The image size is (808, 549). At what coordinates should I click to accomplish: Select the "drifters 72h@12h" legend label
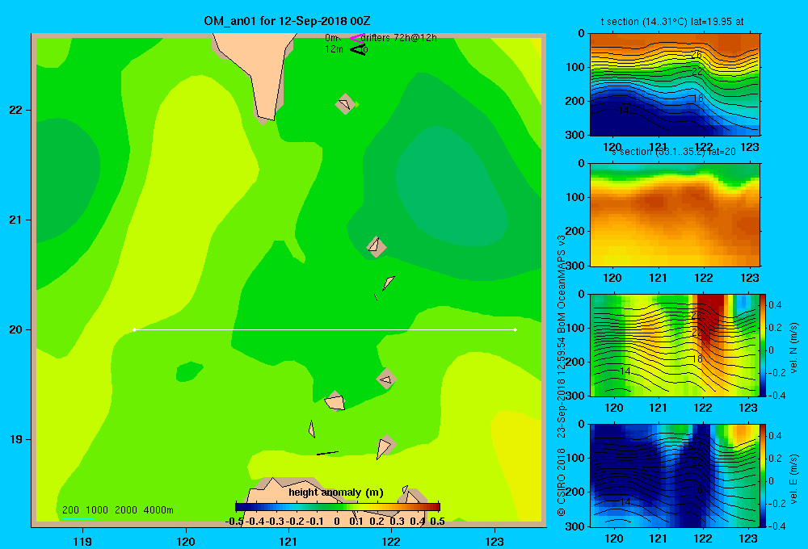pyautogui.click(x=399, y=38)
